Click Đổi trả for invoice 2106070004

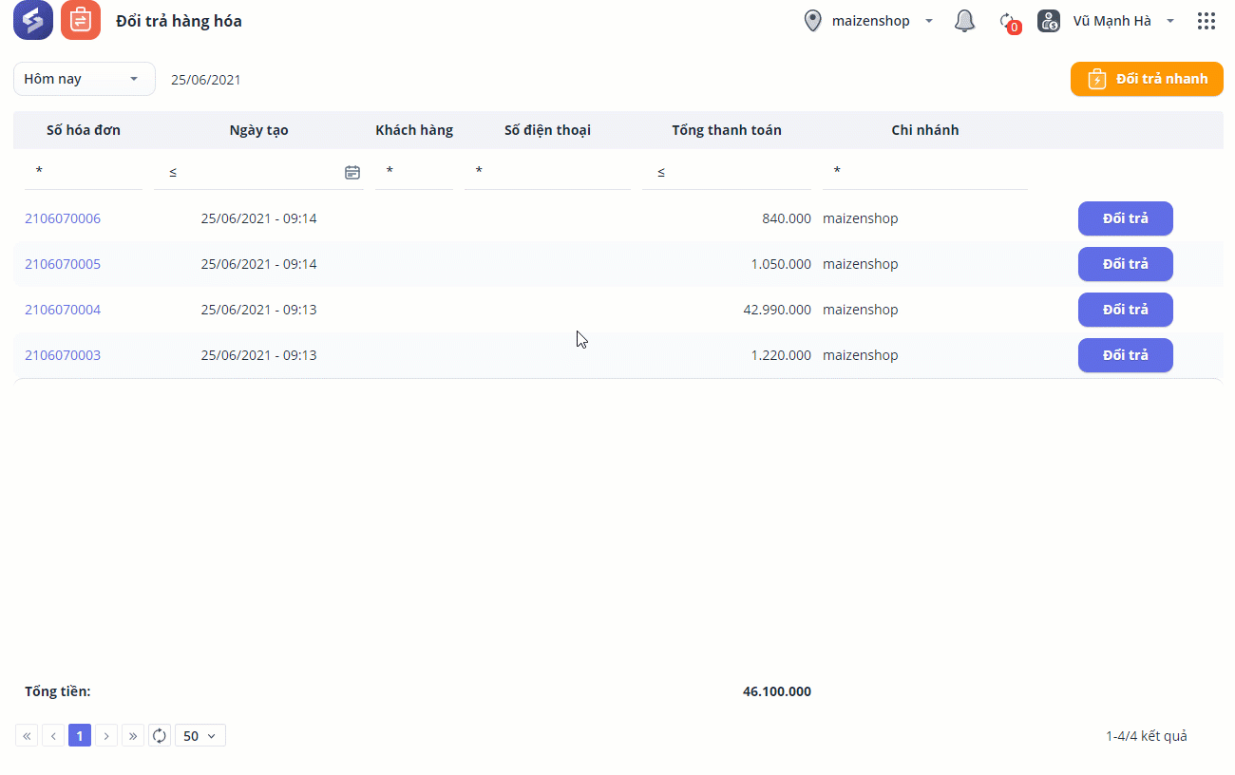pyautogui.click(x=1126, y=310)
